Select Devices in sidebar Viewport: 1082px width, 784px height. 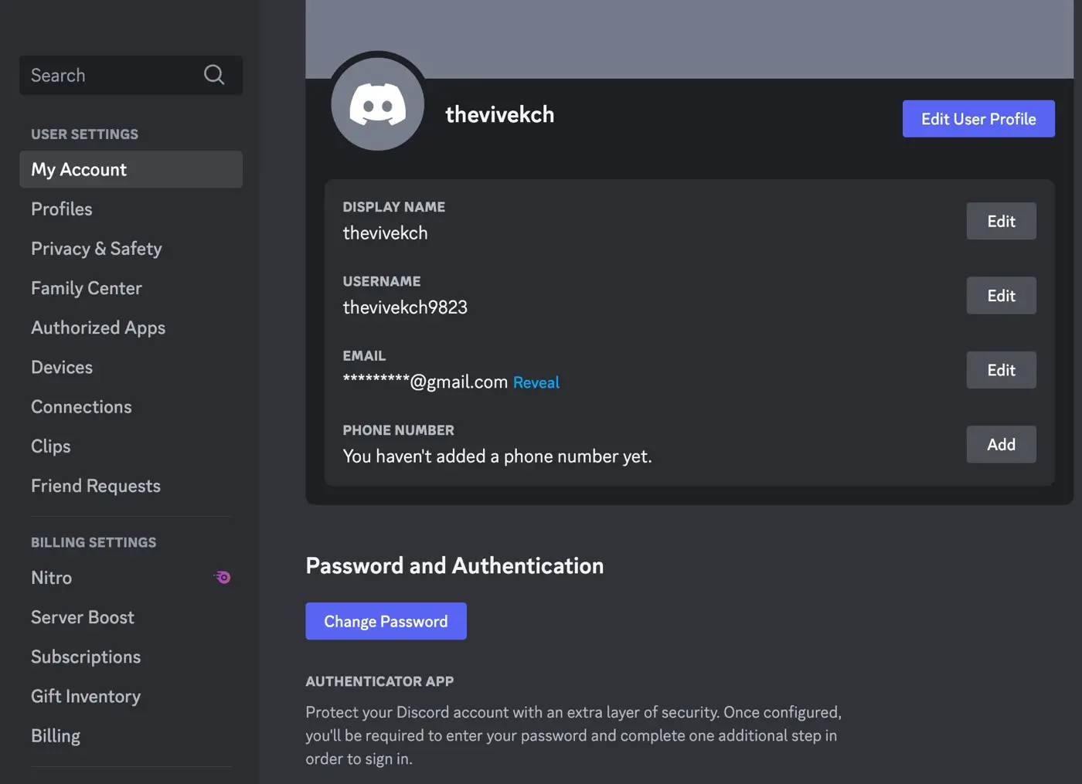tap(131, 367)
